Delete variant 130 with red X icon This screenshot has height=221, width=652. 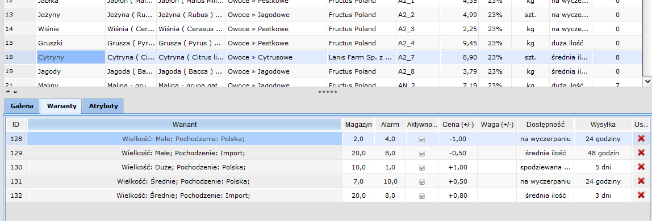tap(641, 167)
